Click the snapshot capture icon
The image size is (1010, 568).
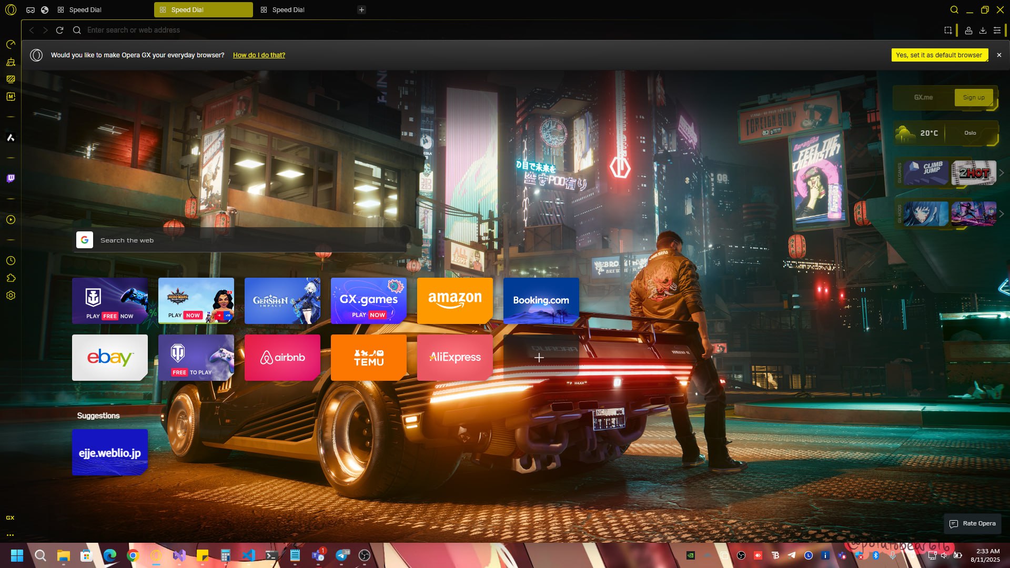tap(948, 31)
